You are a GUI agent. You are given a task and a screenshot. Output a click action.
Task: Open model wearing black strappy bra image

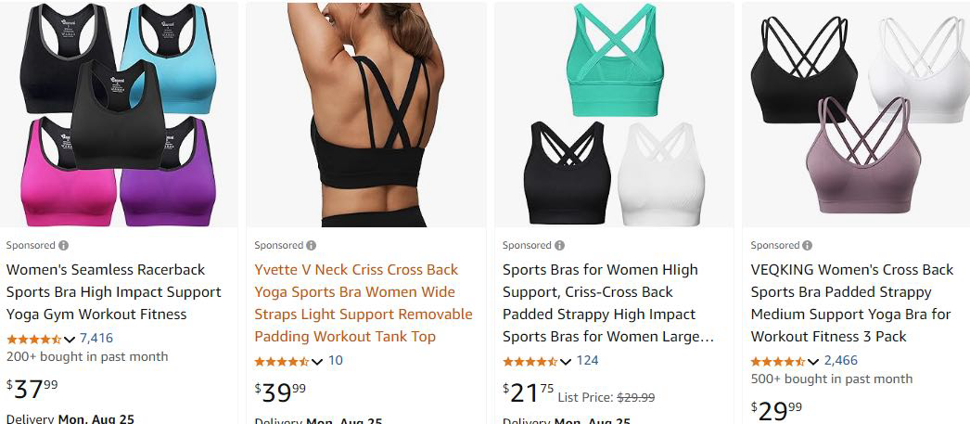366,114
